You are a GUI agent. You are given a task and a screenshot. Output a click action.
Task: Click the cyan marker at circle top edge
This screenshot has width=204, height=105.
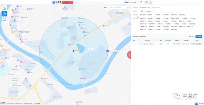click(x=80, y=18)
